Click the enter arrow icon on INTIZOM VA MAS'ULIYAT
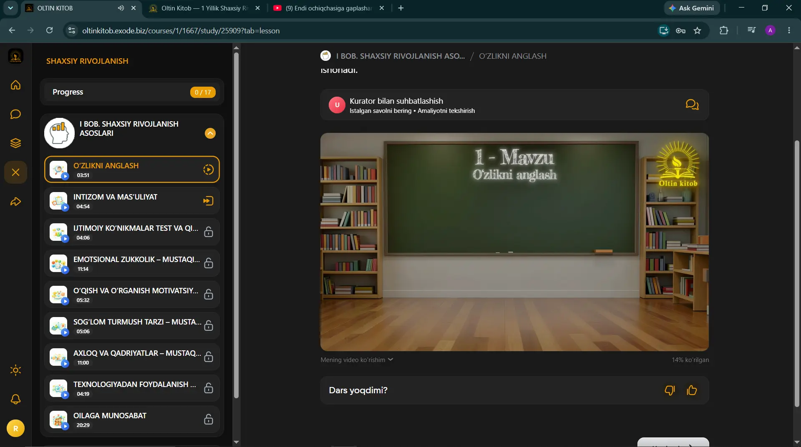This screenshot has width=801, height=447. pyautogui.click(x=208, y=201)
